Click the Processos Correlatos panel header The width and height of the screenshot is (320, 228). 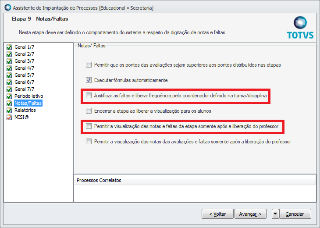point(195,180)
